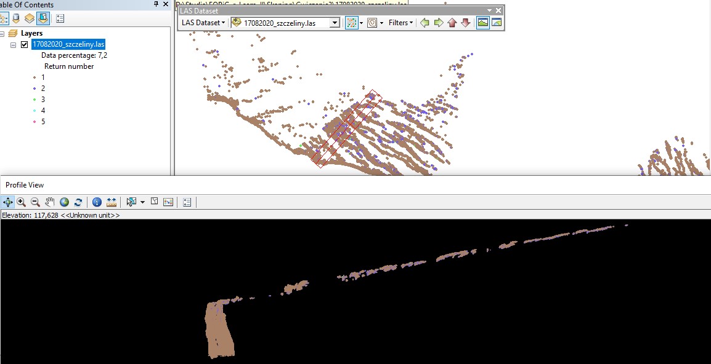Click the LAS Dataset Profile View button
The height and width of the screenshot is (364, 711).
click(x=482, y=23)
